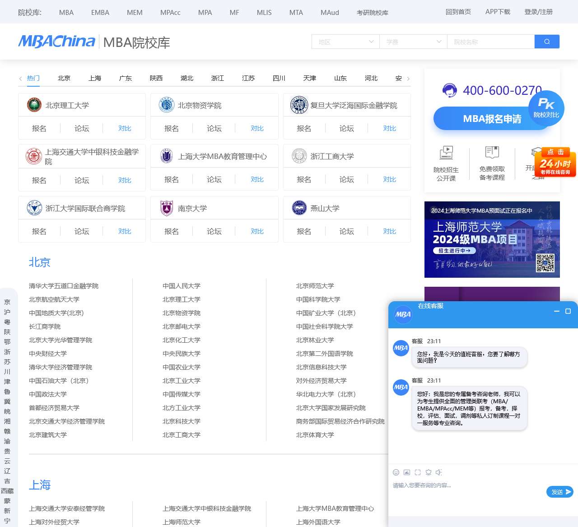Screen dimensions: 578x527
Task: Click the MBA报名申请 button
Action: [492, 118]
